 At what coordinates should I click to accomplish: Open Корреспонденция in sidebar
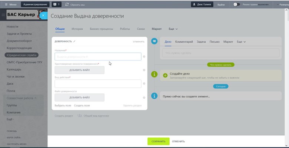pos(19,48)
